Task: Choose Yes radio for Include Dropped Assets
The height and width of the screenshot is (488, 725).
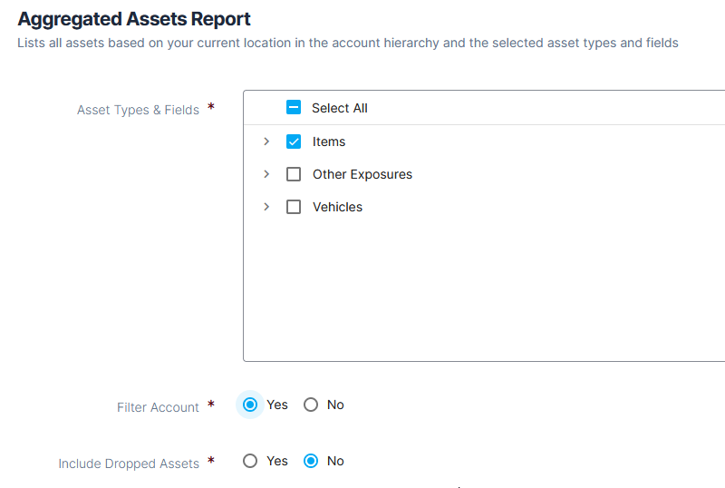Action: pyautogui.click(x=250, y=461)
